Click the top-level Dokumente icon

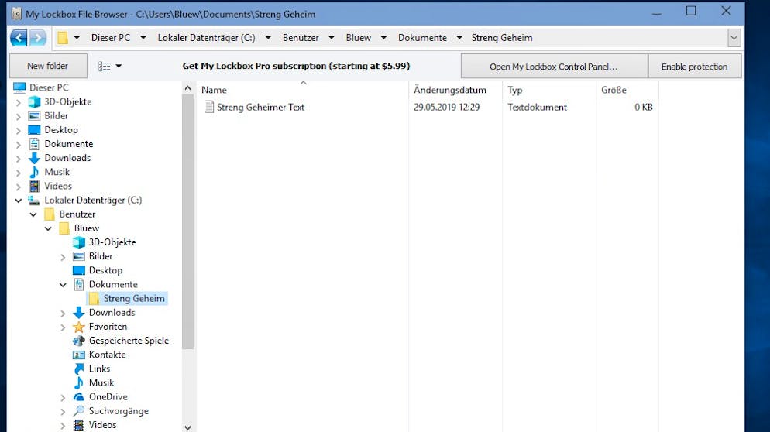(34, 144)
